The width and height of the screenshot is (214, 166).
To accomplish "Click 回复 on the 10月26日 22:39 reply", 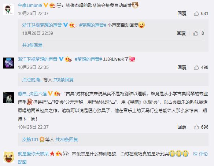I will pyautogui.click(x=181, y=33).
